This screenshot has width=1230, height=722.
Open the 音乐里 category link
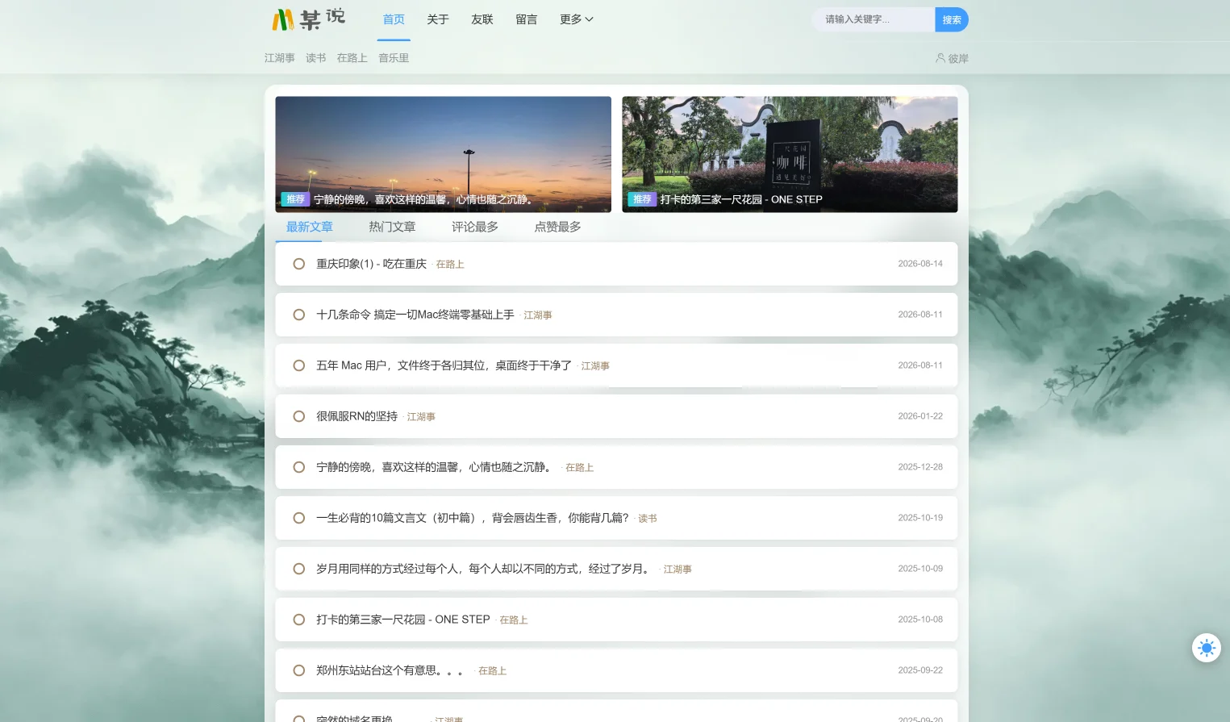coord(394,58)
